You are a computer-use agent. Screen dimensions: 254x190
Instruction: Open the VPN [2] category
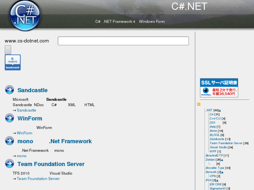(x=213, y=176)
